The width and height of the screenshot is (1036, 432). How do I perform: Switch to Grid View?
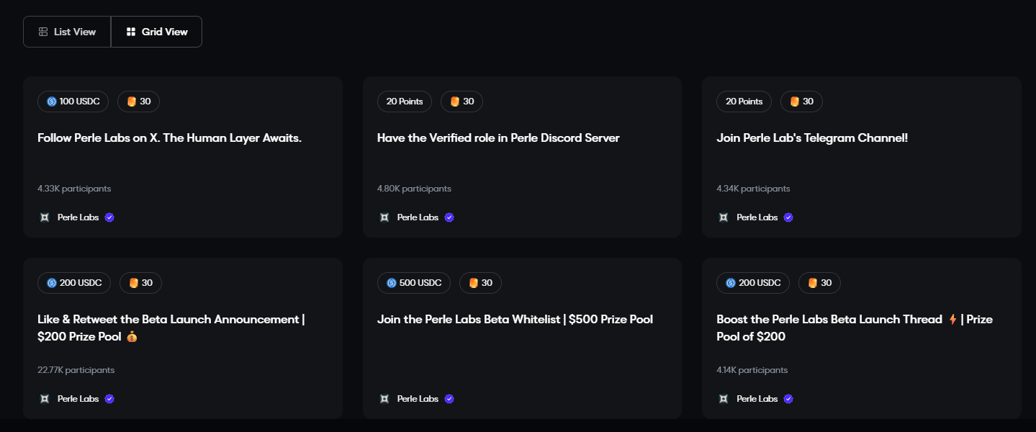[x=157, y=32]
